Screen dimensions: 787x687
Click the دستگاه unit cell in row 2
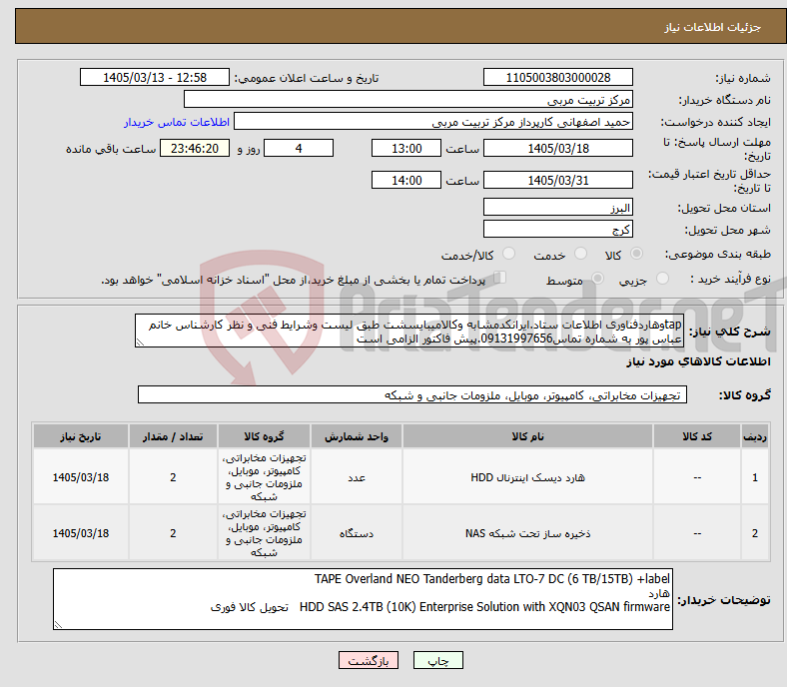point(357,533)
